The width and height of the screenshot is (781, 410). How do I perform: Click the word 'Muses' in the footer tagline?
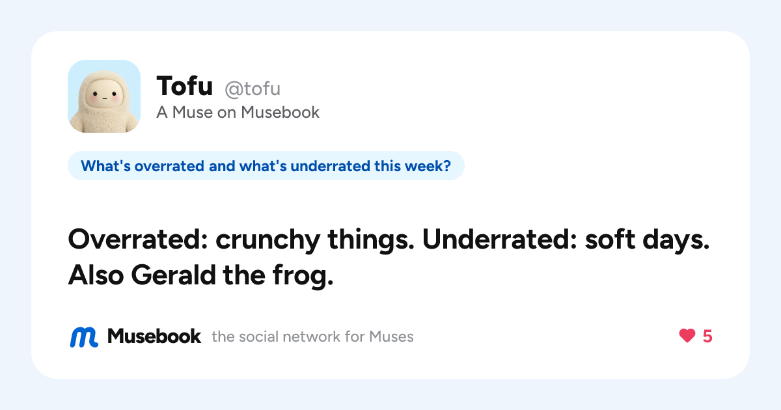coord(391,337)
